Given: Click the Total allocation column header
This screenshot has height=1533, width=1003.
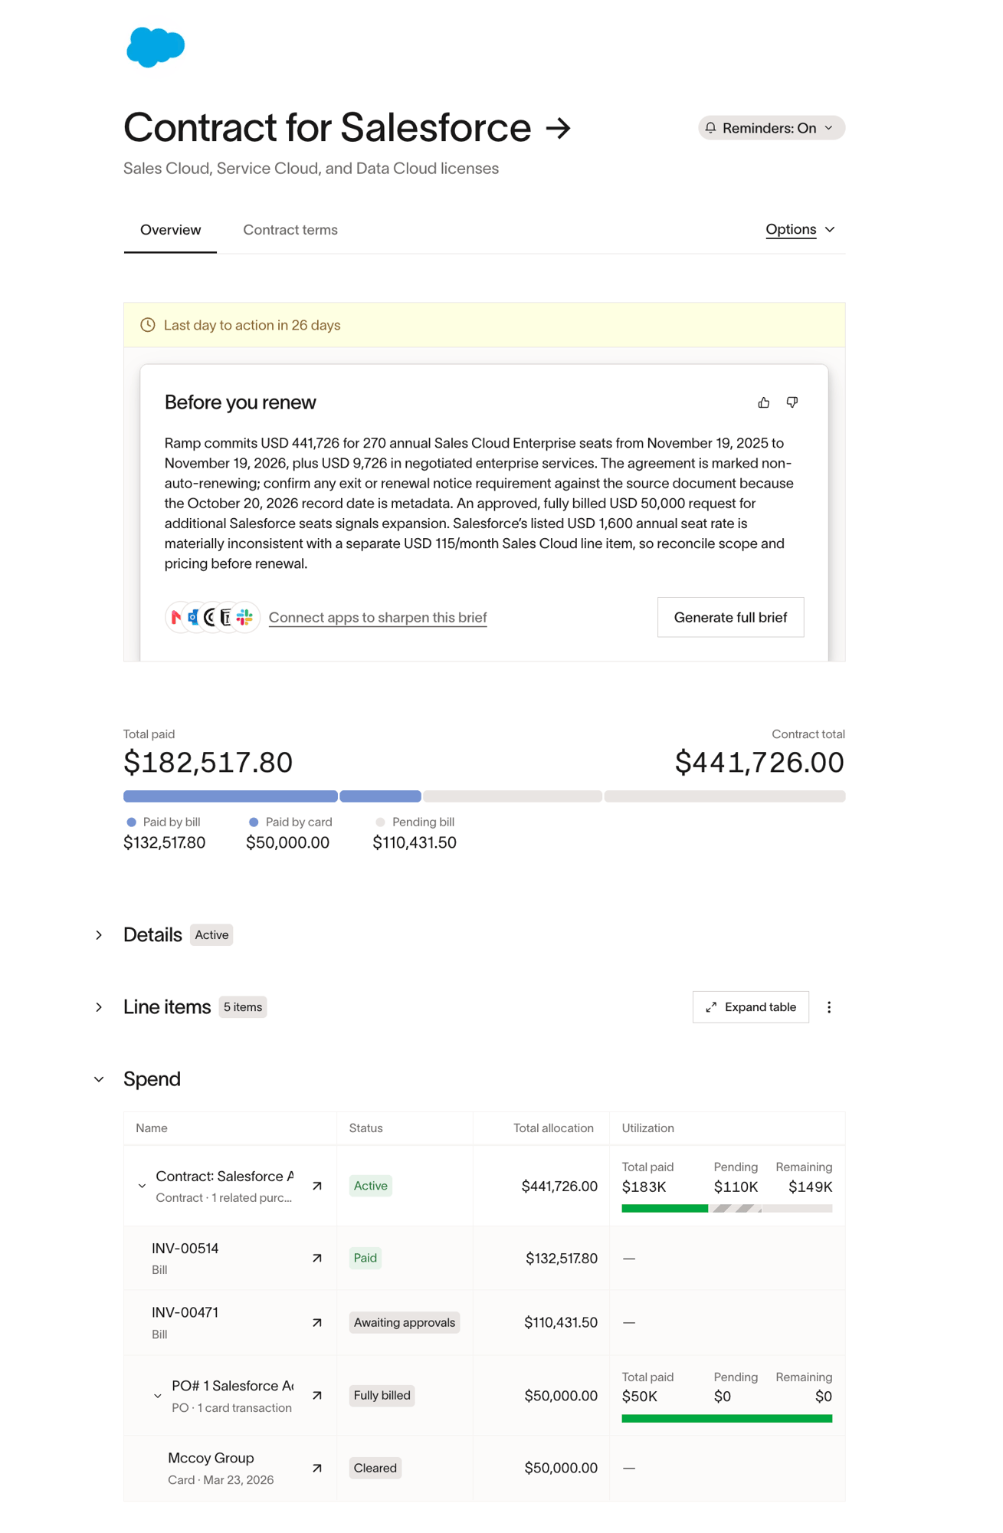Looking at the screenshot, I should click(553, 1128).
